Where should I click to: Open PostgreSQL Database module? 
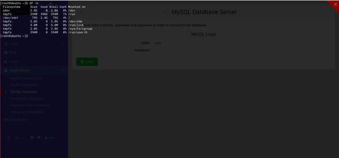27,99
